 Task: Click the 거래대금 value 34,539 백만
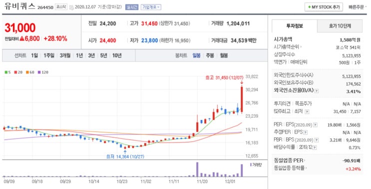(244, 40)
